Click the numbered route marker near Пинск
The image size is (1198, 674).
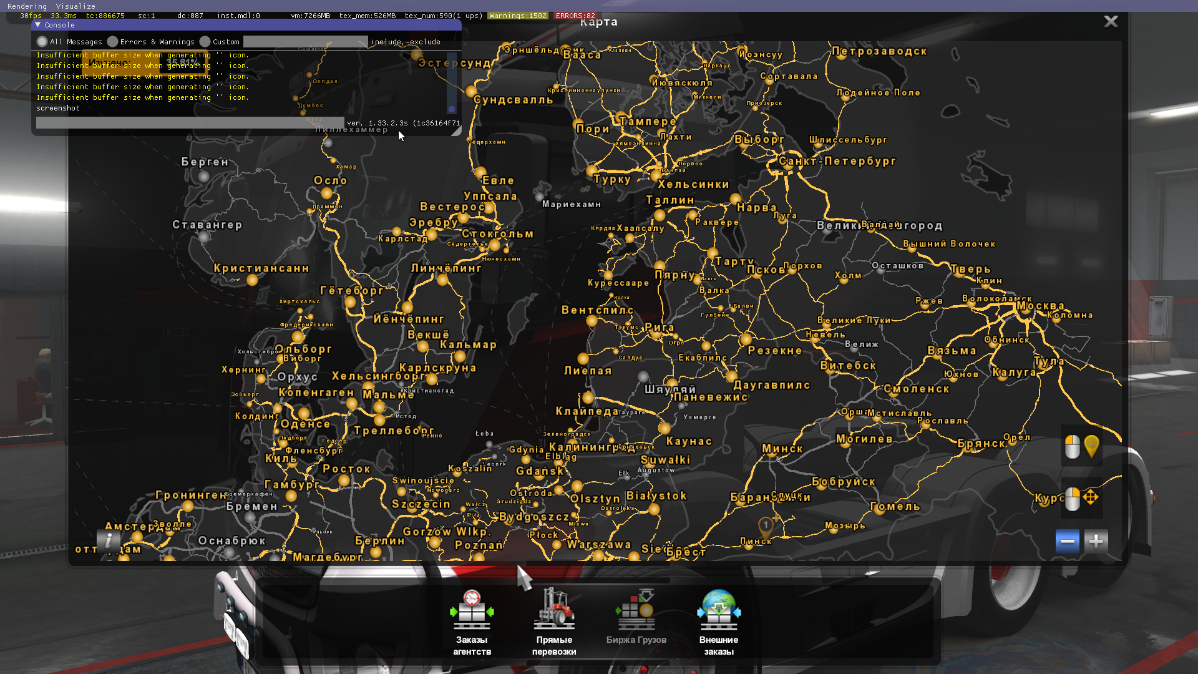coord(766,526)
